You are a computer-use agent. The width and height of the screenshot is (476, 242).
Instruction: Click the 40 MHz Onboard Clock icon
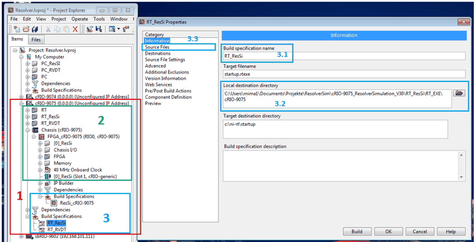pyautogui.click(x=48, y=170)
